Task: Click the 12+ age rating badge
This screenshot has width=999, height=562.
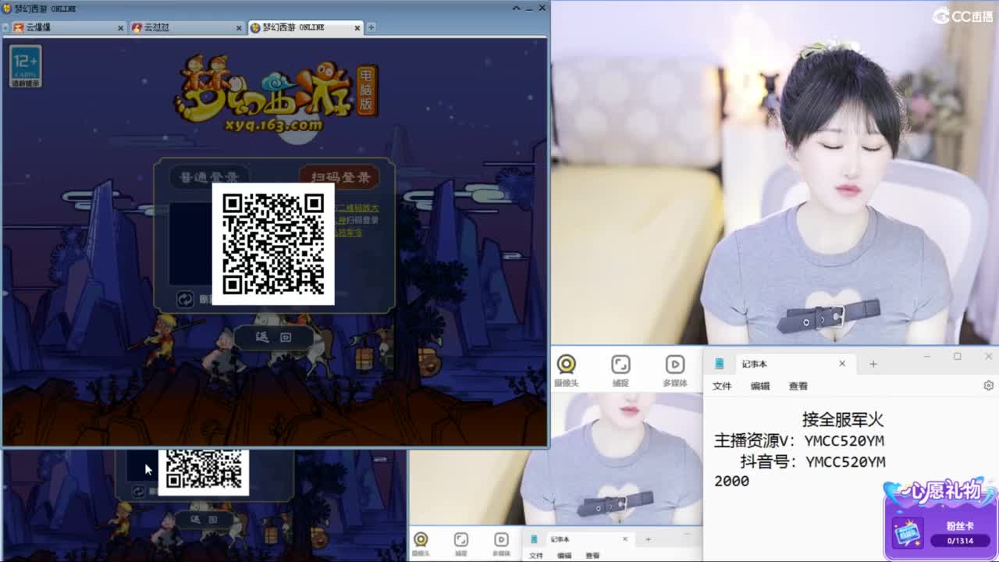Action: pos(26,66)
